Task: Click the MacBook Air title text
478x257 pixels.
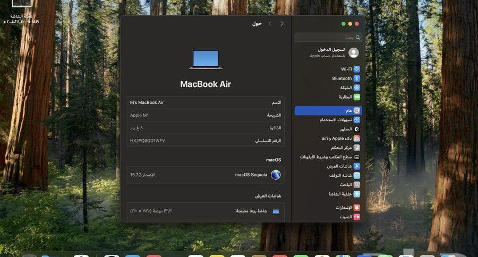Action: [x=206, y=84]
